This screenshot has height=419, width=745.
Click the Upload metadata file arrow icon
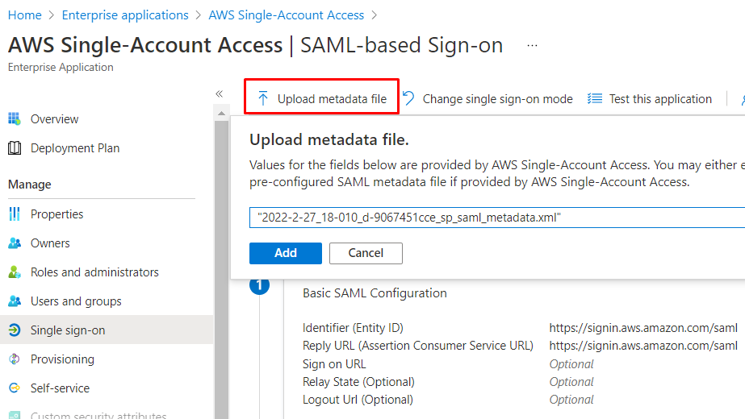point(263,99)
